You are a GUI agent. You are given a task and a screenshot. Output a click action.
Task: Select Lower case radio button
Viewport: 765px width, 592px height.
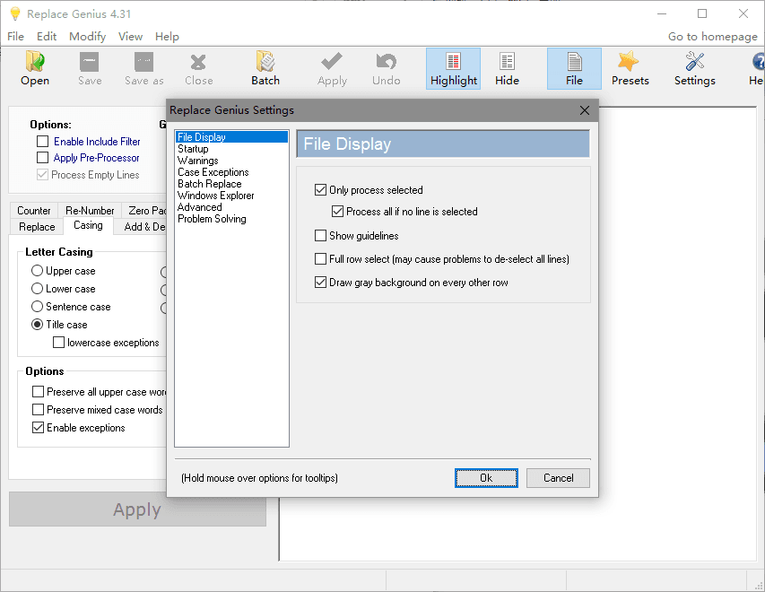[37, 289]
